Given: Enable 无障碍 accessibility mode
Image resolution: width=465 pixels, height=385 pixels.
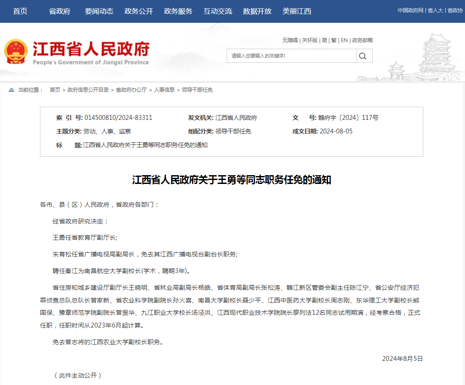Looking at the screenshot, I should click(290, 40).
